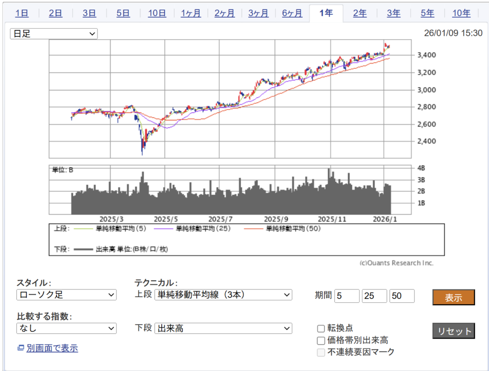The image size is (489, 371).
Task: Click the external window icon beside 別画面で表示
Action: (21, 349)
